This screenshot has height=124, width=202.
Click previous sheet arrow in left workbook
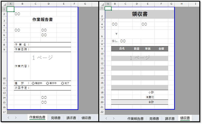click(9, 118)
